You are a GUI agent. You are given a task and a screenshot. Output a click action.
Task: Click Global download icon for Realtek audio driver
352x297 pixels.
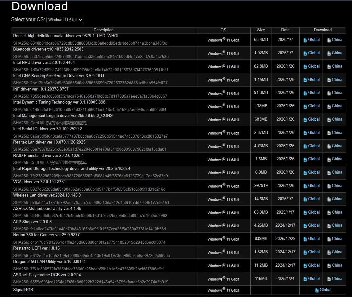(305, 40)
